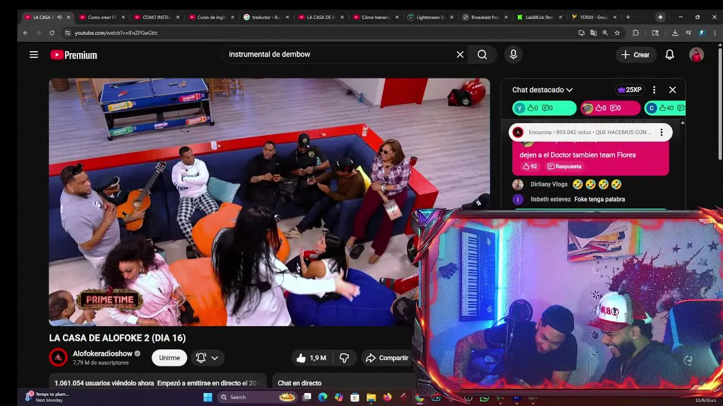This screenshot has height=406, width=723.
Task: Expand subscription notification bell dropdown
Action: (207, 358)
